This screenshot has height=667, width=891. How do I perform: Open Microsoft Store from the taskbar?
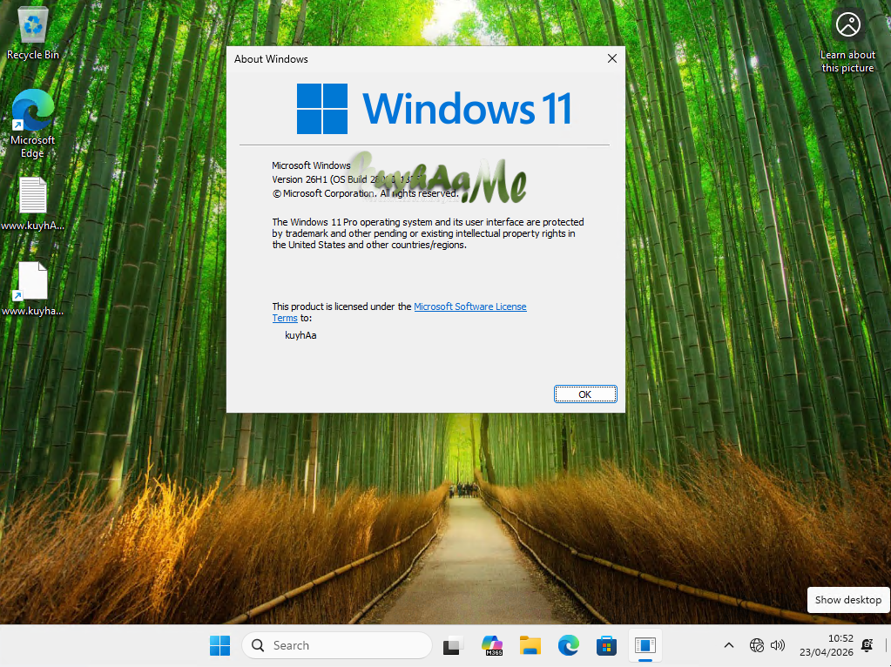606,645
